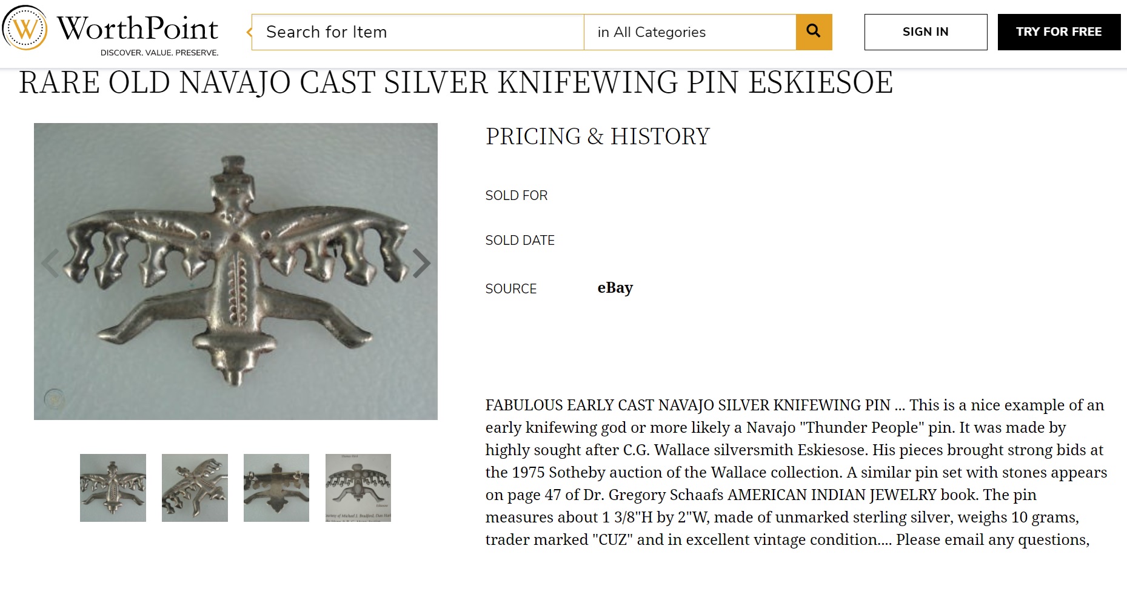Viewport: 1127px width, 597px height.
Task: Click the WorthPoint circular W logo icon
Action: click(25, 28)
